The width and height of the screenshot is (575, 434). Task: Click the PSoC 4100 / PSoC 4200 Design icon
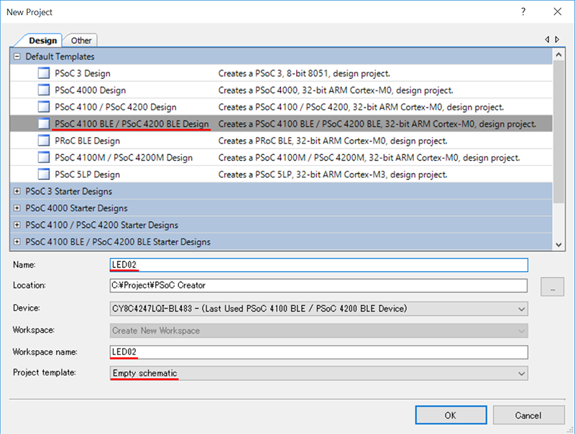pyautogui.click(x=44, y=107)
